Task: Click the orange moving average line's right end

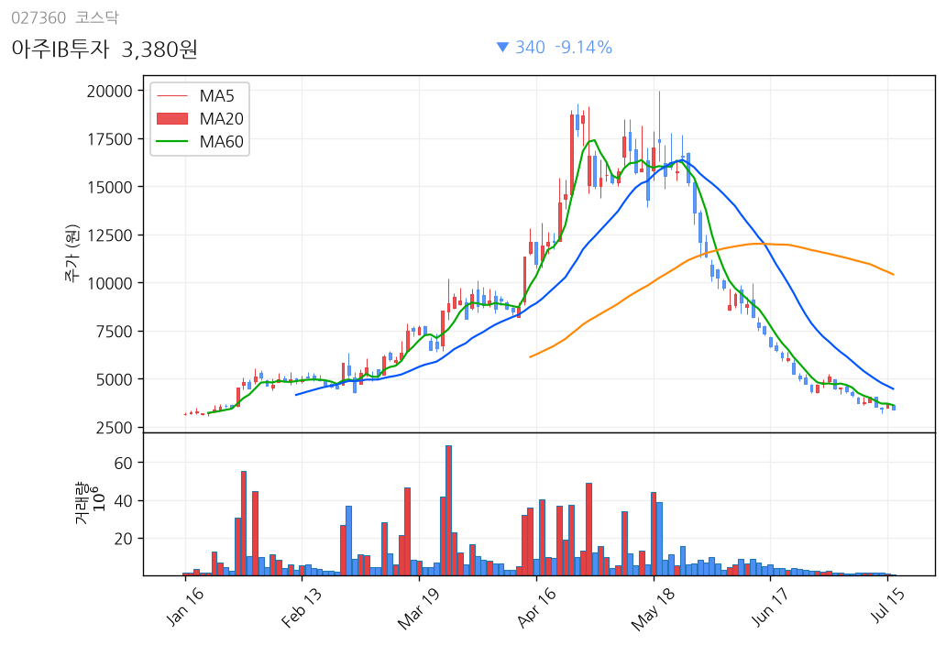Action: (x=892, y=274)
